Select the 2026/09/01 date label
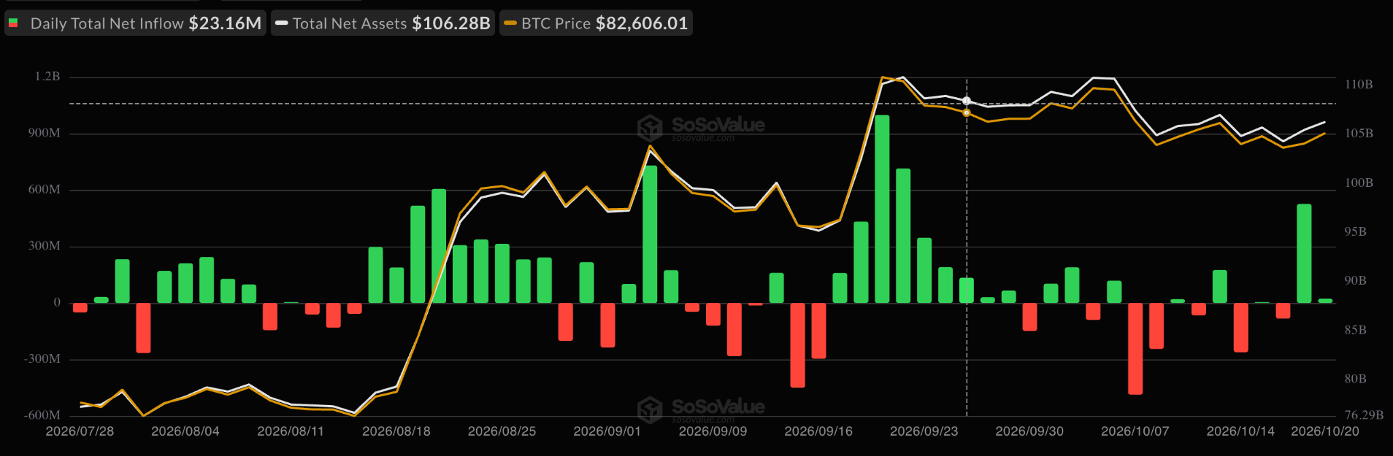1393x456 pixels. (607, 432)
